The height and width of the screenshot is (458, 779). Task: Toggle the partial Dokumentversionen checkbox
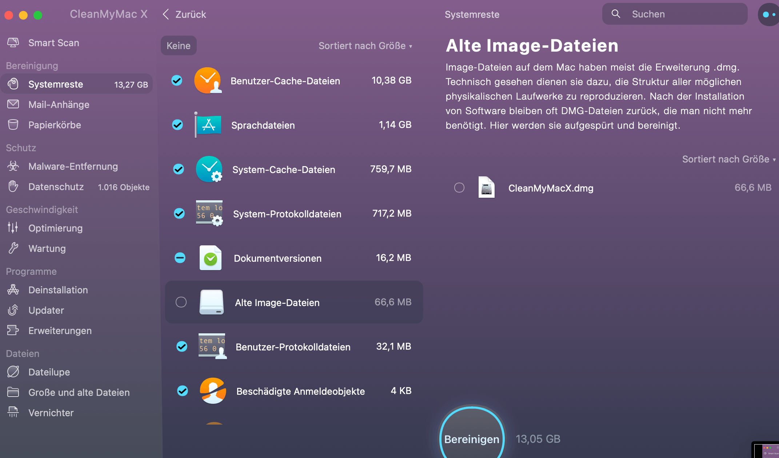click(x=180, y=258)
